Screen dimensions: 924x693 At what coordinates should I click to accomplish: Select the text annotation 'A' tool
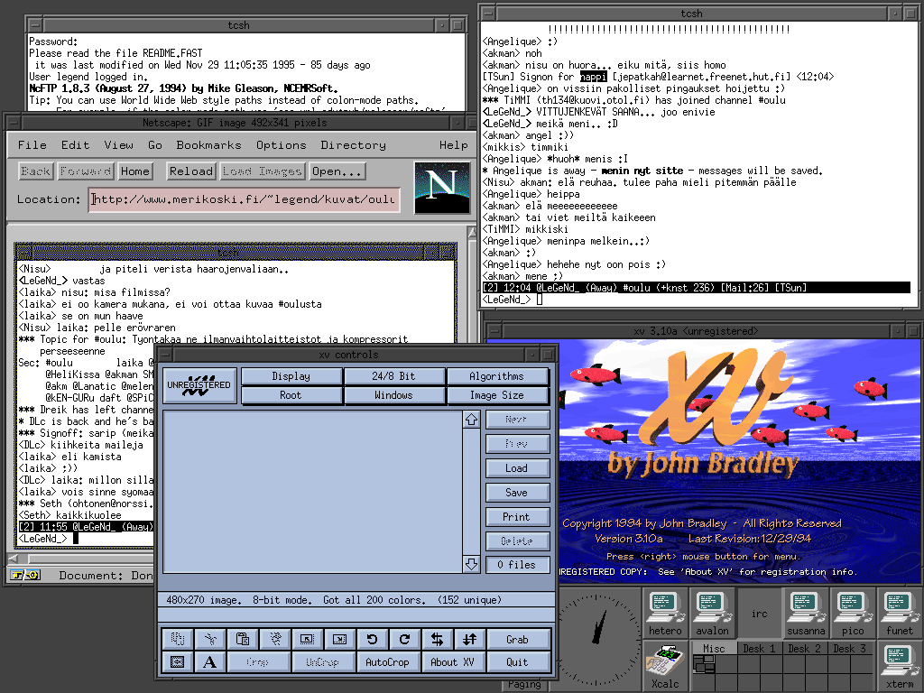pos(209,662)
